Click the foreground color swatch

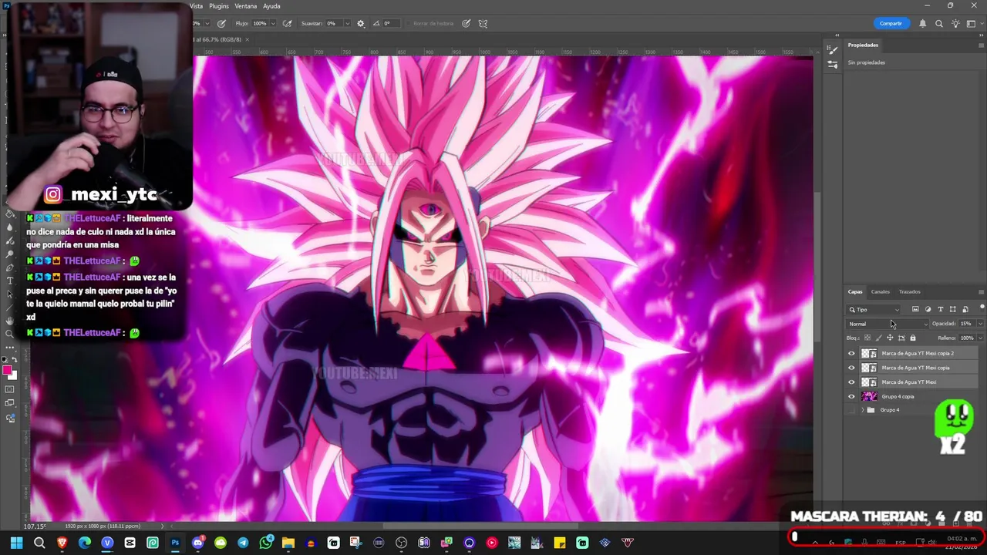(7, 371)
